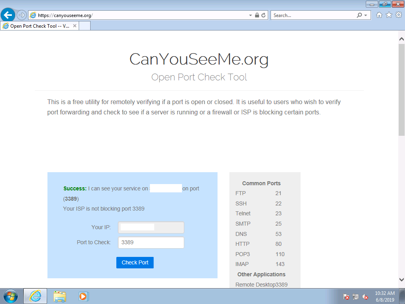Click port number 143 in Common Ports
Image resolution: width=405 pixels, height=304 pixels.
pos(280,264)
